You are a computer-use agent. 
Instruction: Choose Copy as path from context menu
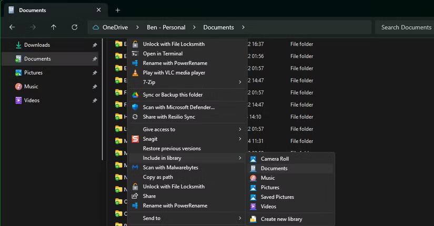click(158, 177)
